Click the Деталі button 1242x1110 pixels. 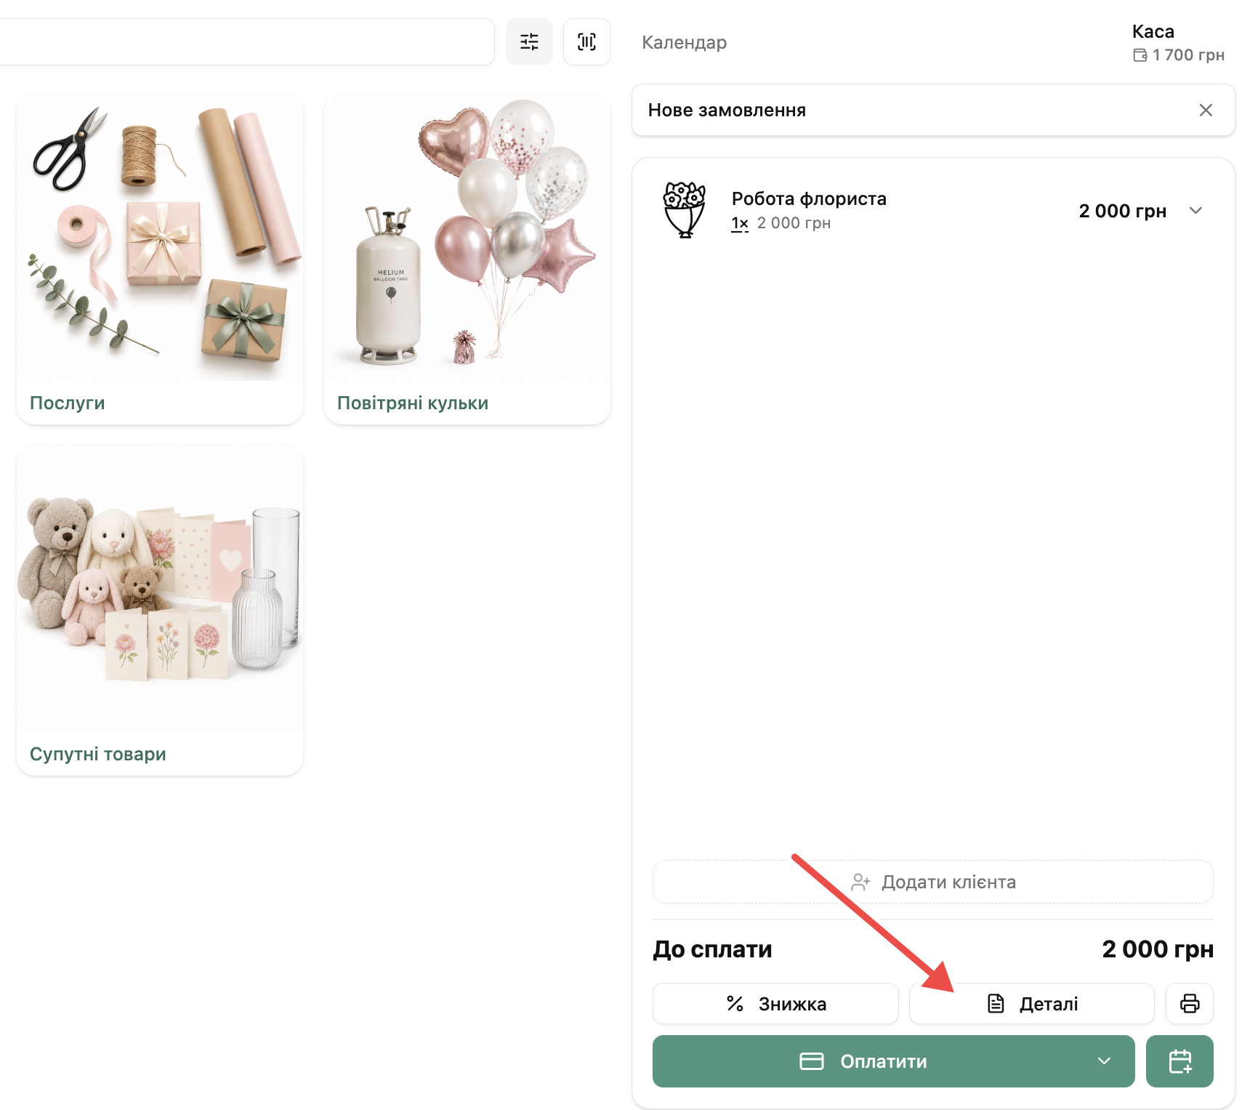tap(1031, 1003)
